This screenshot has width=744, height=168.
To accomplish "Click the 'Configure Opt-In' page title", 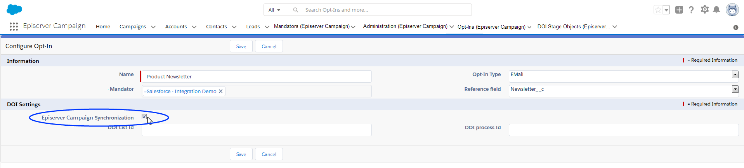I will coord(29,46).
